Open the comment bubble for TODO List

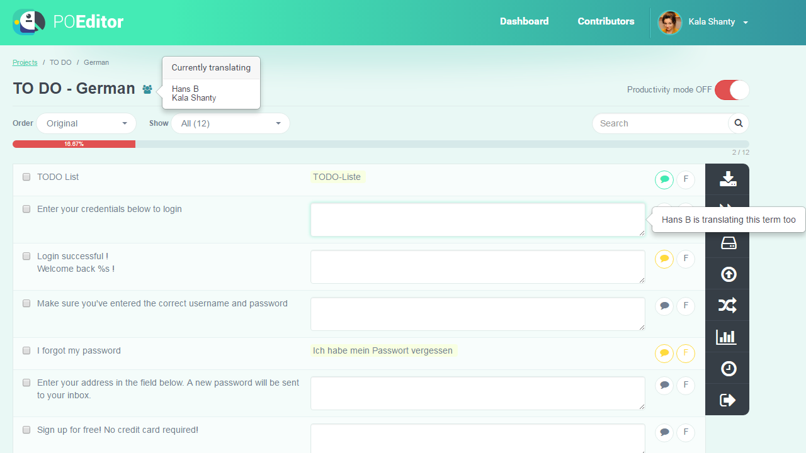(x=664, y=180)
